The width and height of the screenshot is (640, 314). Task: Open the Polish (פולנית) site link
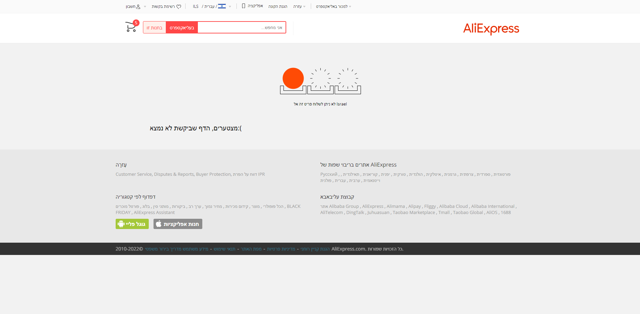(x=326, y=180)
